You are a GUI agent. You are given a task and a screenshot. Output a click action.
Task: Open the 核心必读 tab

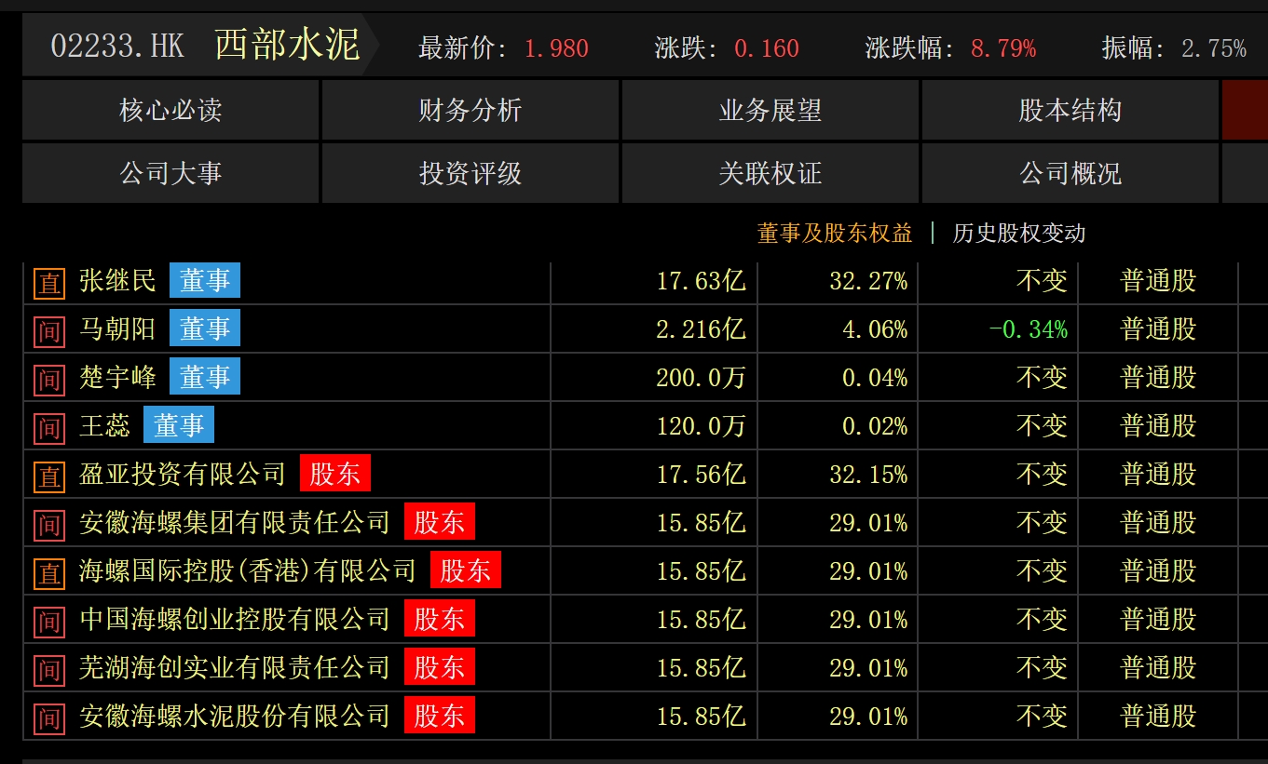[170, 111]
